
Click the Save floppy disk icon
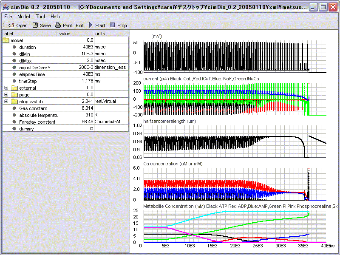pos(35,25)
